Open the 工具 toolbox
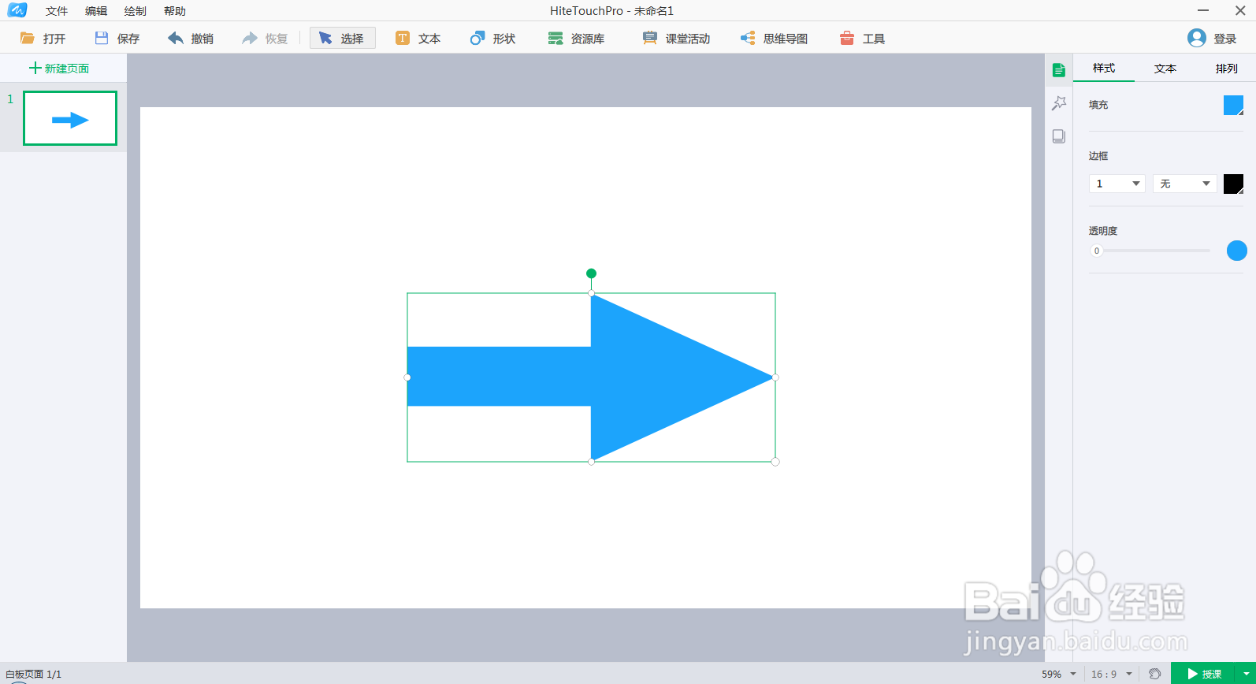Image resolution: width=1256 pixels, height=684 pixels. [x=863, y=39]
